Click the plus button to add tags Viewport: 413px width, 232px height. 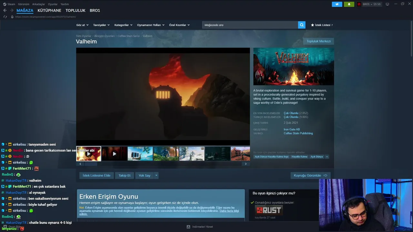pos(327,157)
